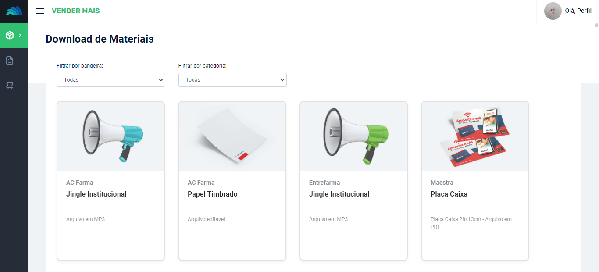Open the shopping cart icon in sidebar
Image resolution: width=599 pixels, height=272 pixels.
click(x=10, y=86)
